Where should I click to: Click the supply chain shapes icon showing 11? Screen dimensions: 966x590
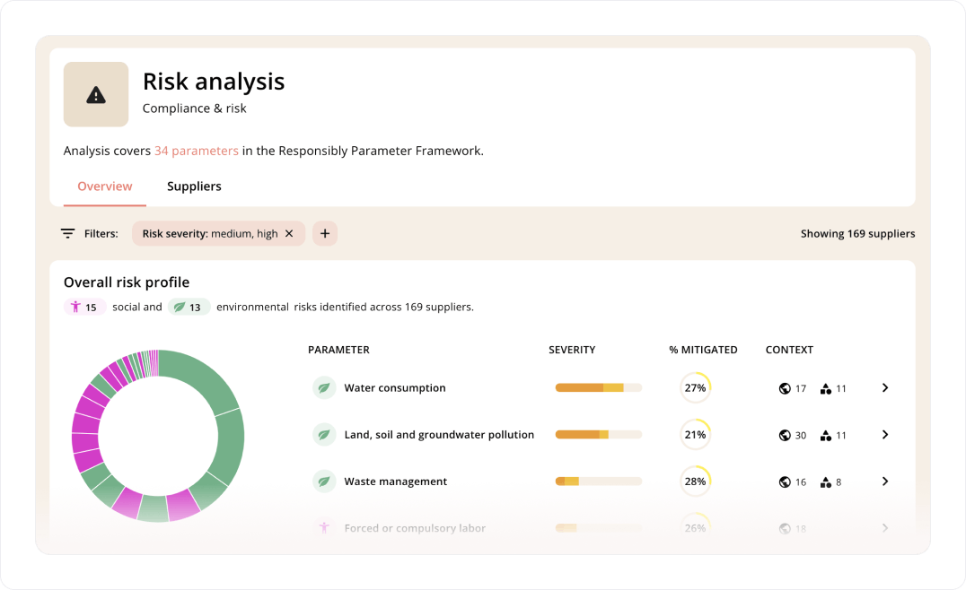coord(826,387)
